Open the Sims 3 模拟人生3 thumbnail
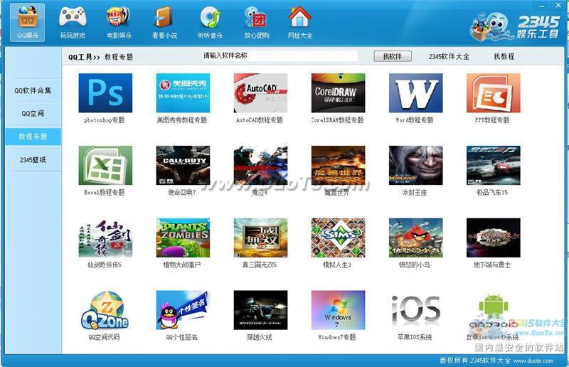The height and width of the screenshot is (367, 569). [x=339, y=238]
